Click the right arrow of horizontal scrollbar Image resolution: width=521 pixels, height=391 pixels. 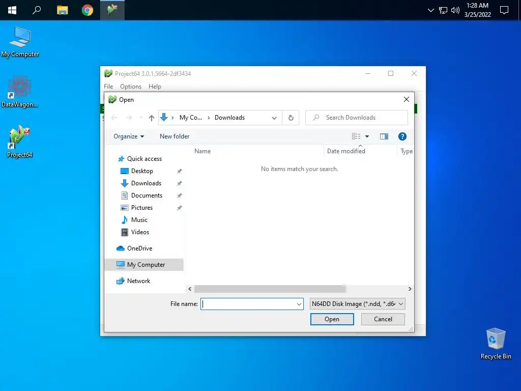click(410, 289)
